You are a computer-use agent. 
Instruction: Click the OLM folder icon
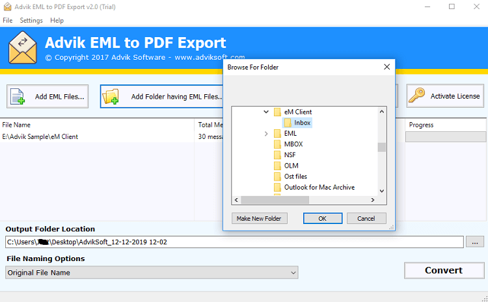click(277, 166)
